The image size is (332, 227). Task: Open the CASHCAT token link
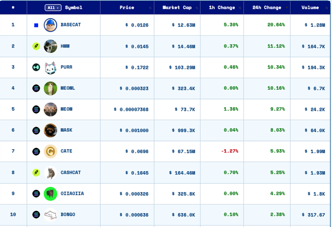coord(71,173)
